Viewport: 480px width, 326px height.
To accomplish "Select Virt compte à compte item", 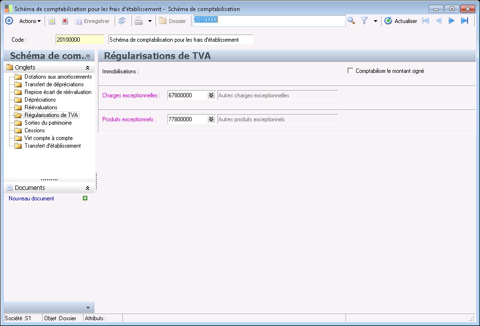I will [48, 138].
